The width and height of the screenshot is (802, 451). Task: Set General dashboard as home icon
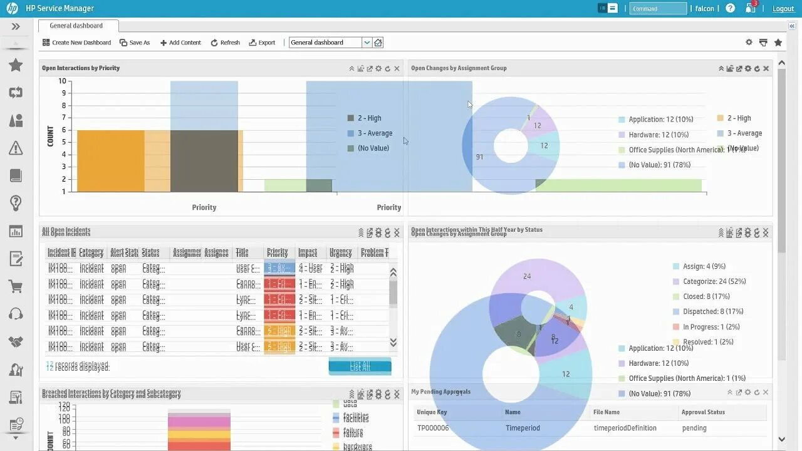[x=378, y=43]
